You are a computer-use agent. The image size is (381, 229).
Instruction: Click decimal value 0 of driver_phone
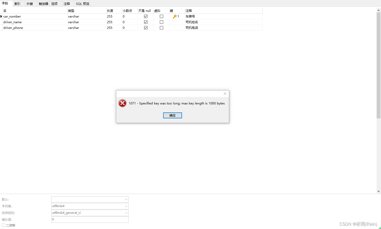[x=124, y=28]
